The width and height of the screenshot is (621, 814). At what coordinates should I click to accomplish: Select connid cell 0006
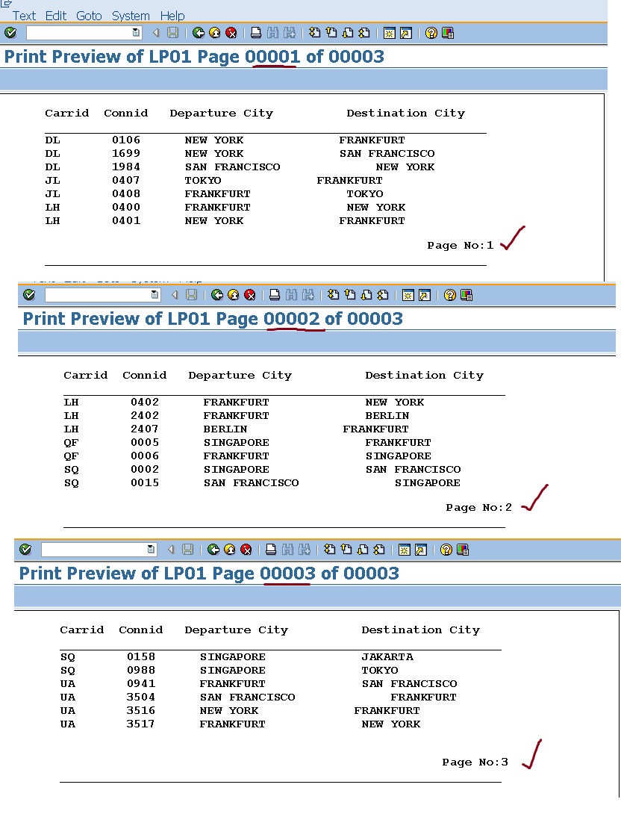pos(145,456)
